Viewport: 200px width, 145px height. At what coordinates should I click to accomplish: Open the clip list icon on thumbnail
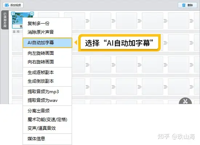(x=13, y=13)
